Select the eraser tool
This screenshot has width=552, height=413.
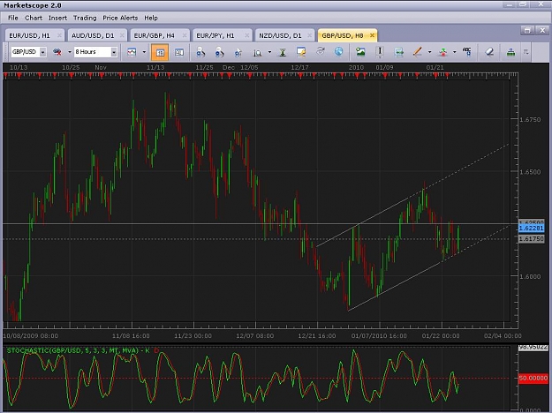(489, 52)
